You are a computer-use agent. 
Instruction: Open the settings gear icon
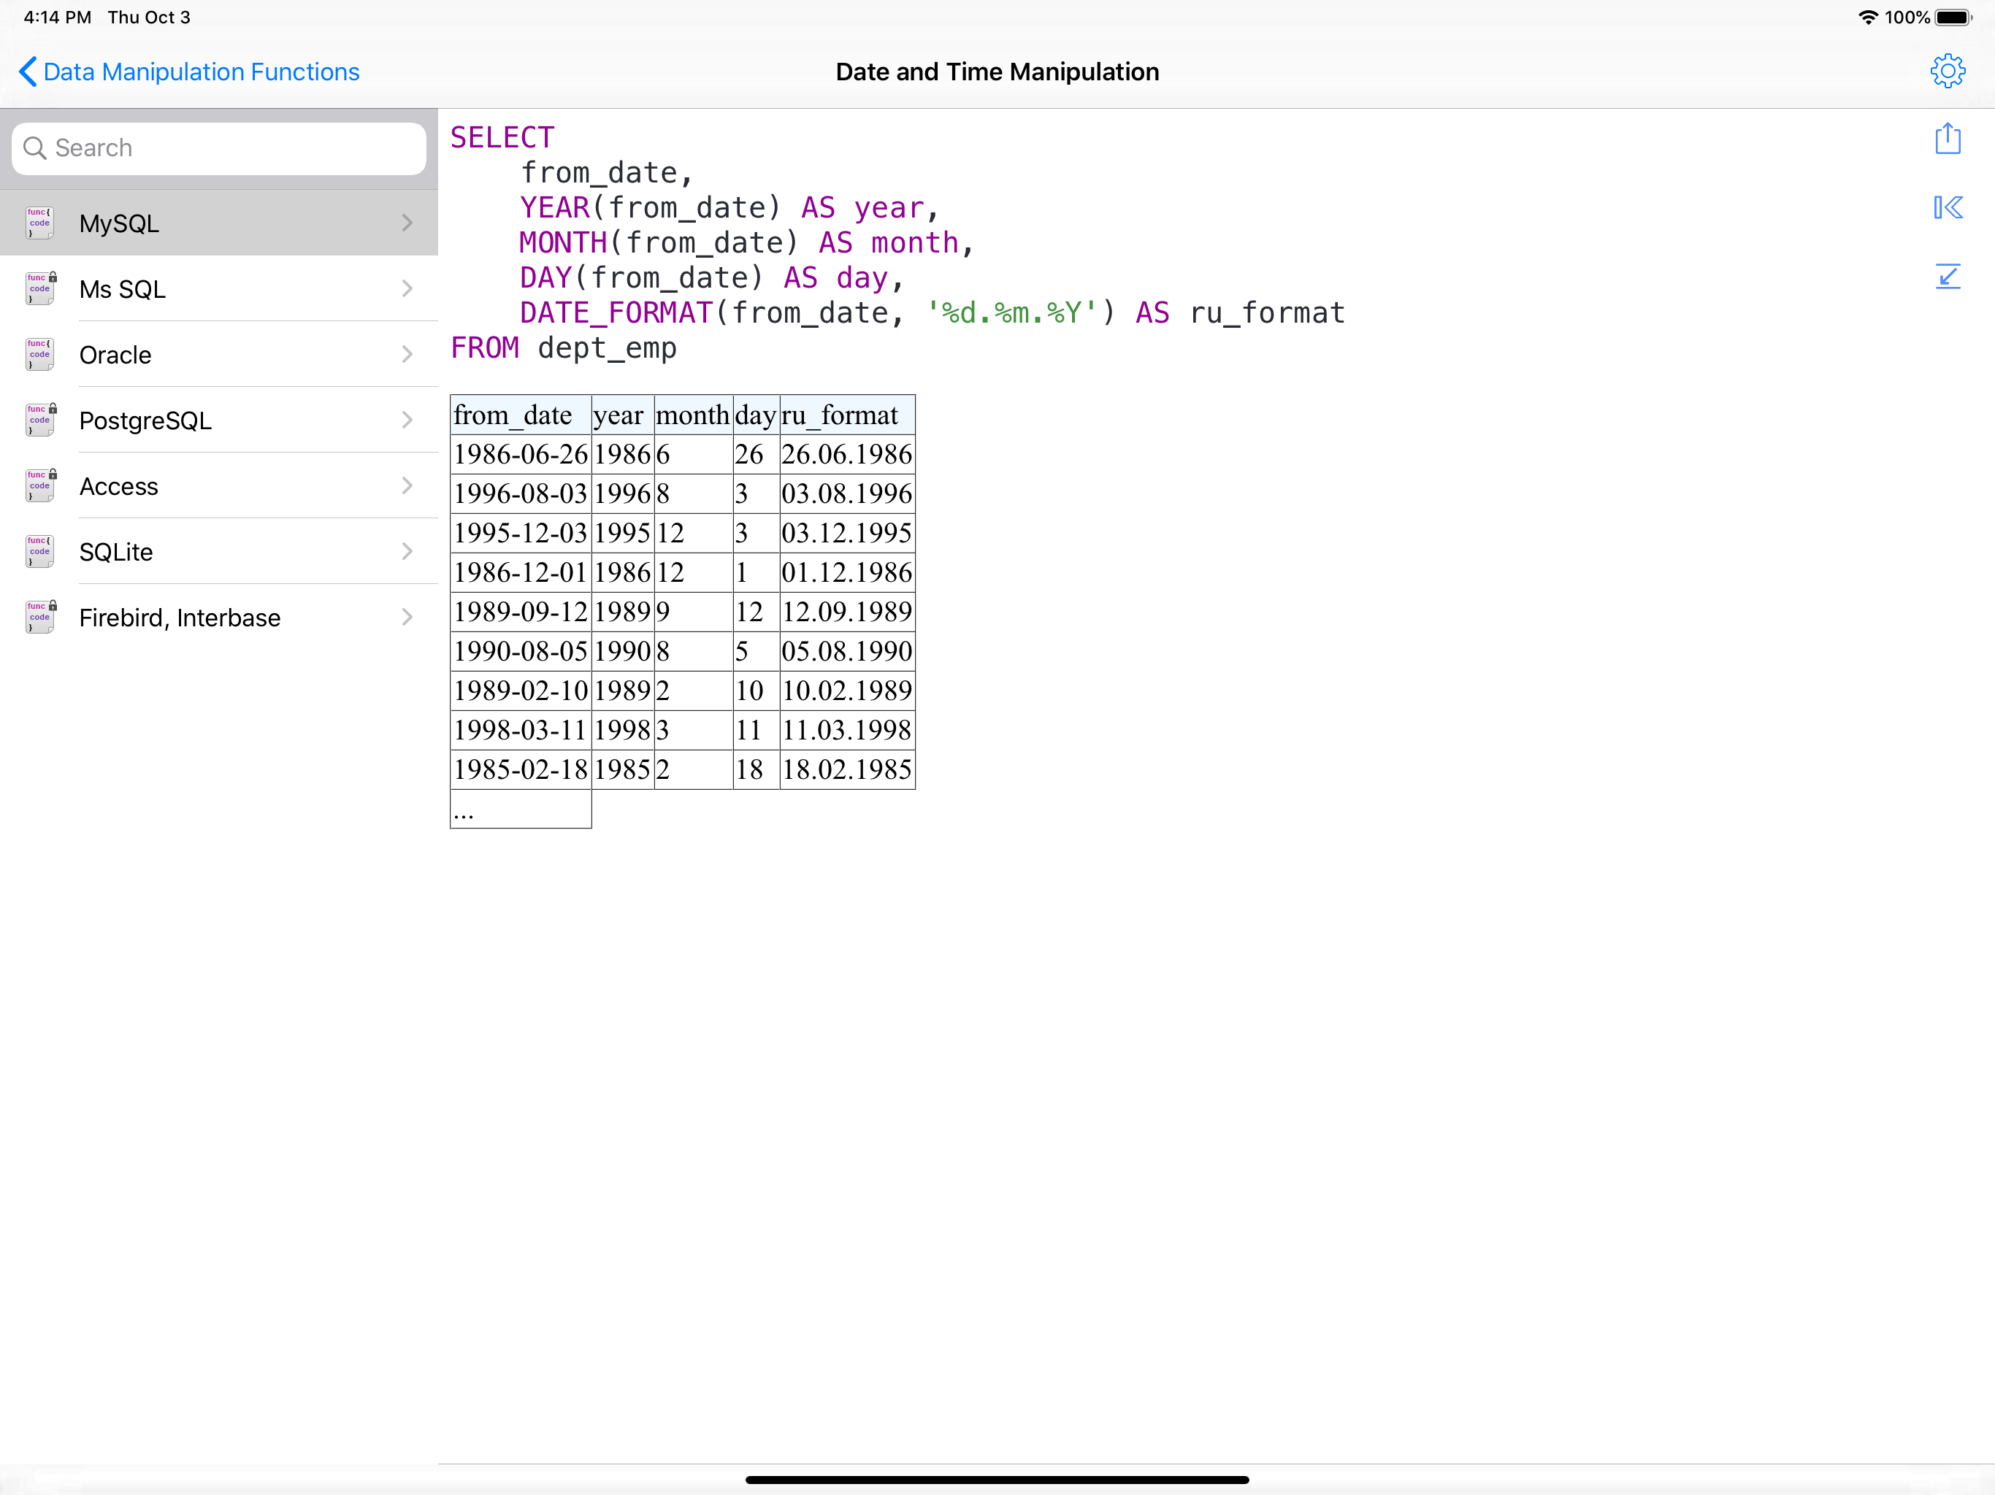(1948, 72)
